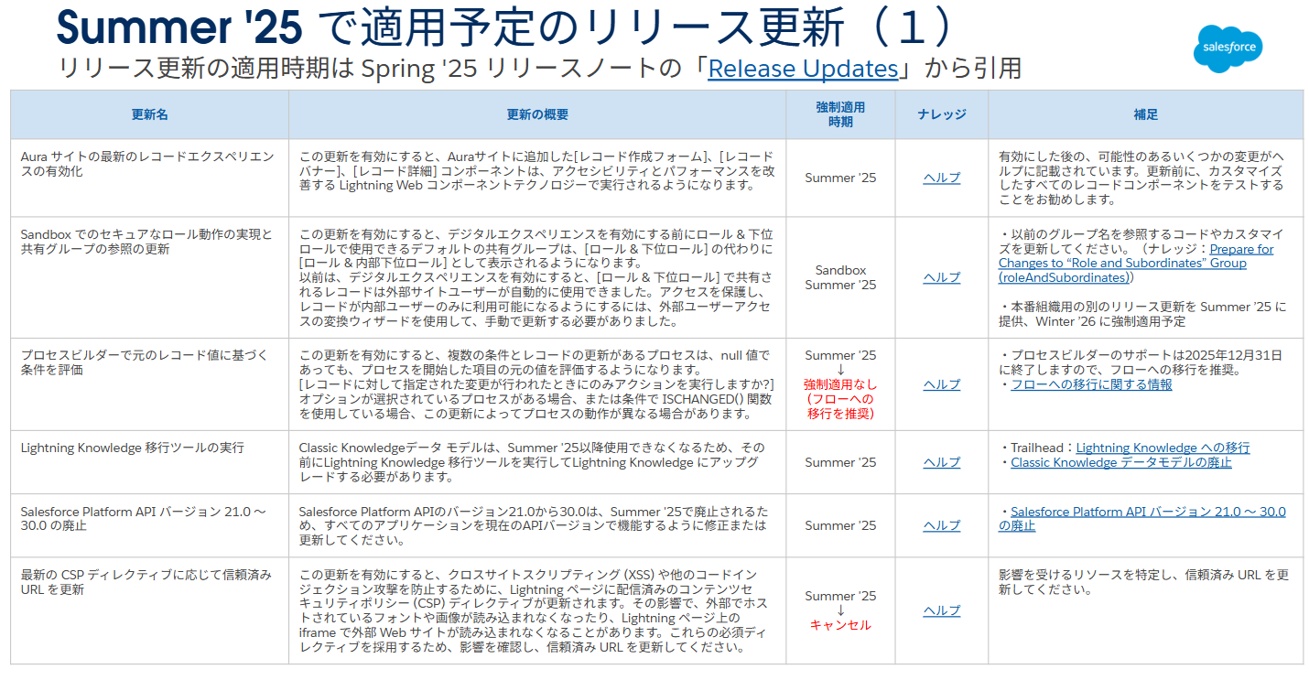Click the Sandbox Summer '25 timing cell

[x=840, y=277]
